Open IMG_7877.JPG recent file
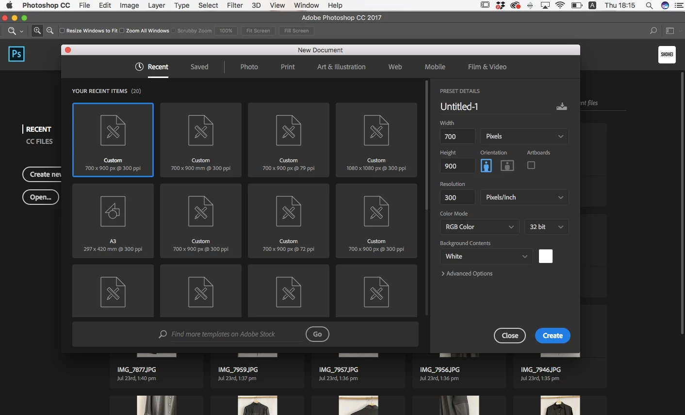Image resolution: width=685 pixels, height=415 pixels. pyautogui.click(x=157, y=371)
